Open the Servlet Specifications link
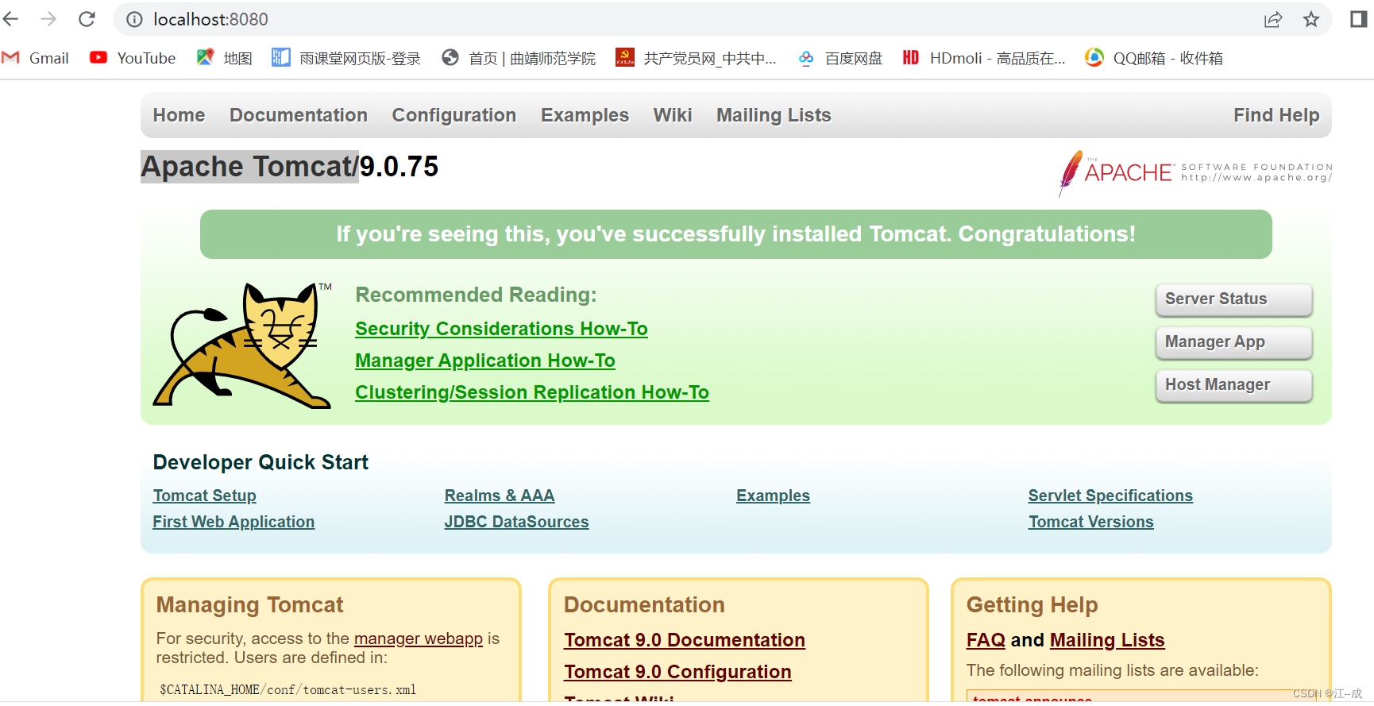The height and width of the screenshot is (706, 1374). tap(1110, 496)
